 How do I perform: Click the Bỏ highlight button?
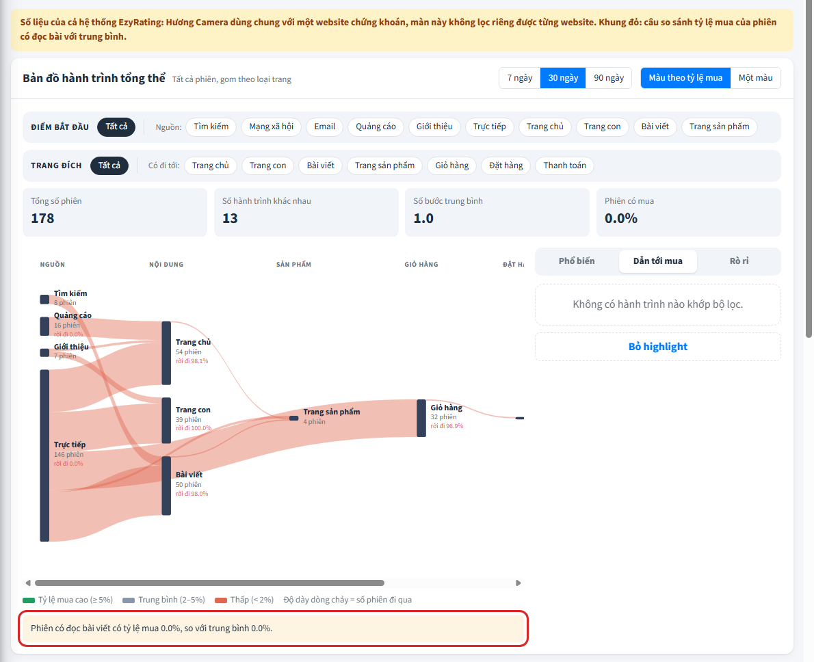coord(658,347)
